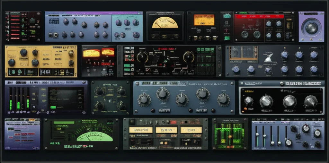Click right rectangular button under the five knobs
The width and height of the screenshot is (329, 163).
[x=202, y=110]
